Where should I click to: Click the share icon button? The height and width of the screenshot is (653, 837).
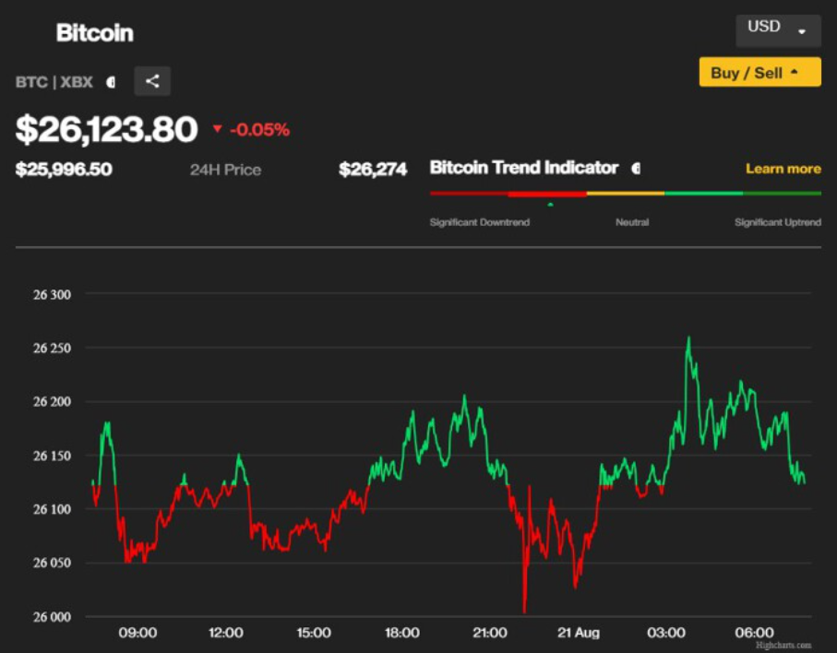coord(152,81)
